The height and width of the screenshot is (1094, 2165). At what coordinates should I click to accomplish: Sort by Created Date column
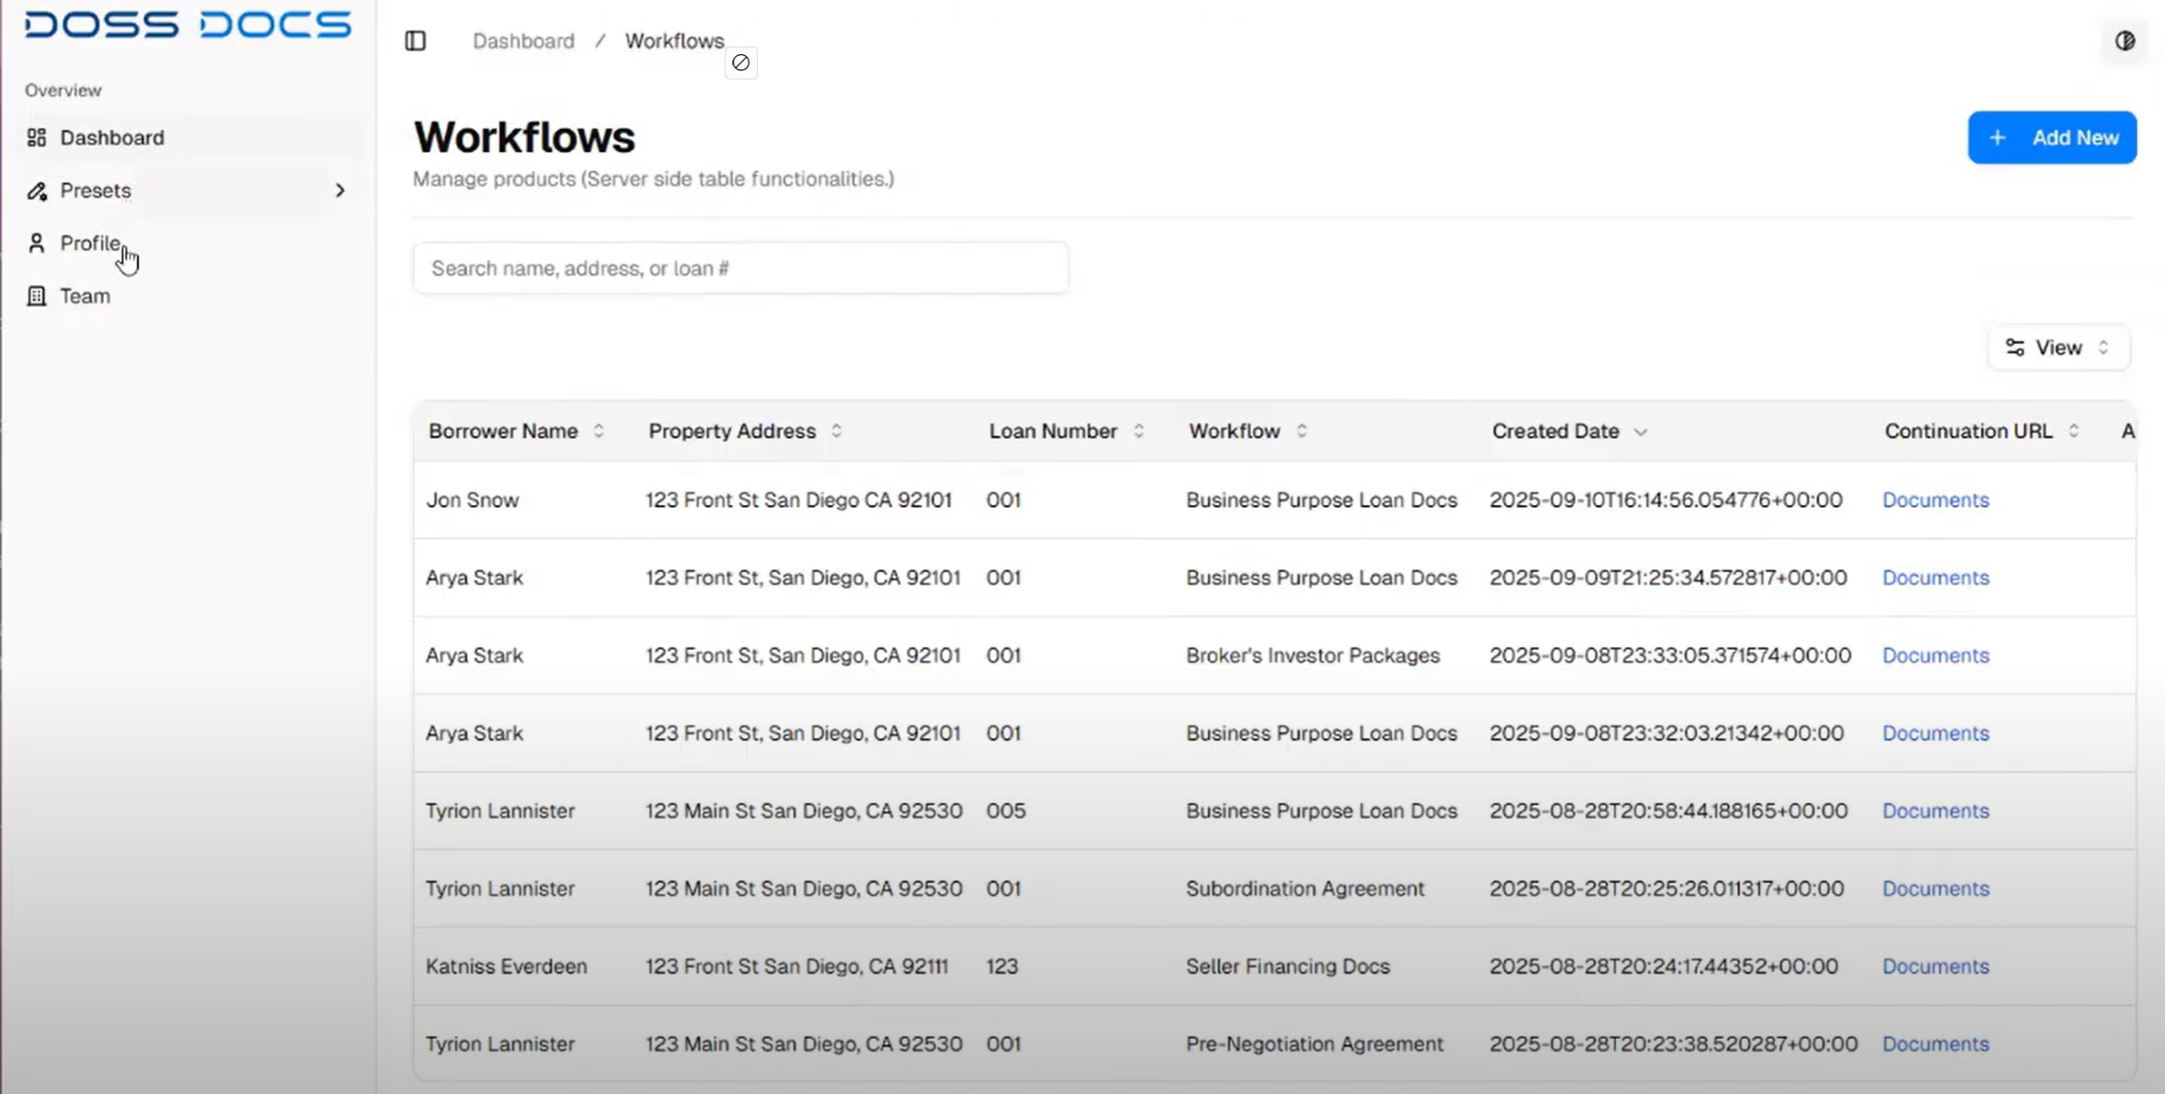point(1568,431)
